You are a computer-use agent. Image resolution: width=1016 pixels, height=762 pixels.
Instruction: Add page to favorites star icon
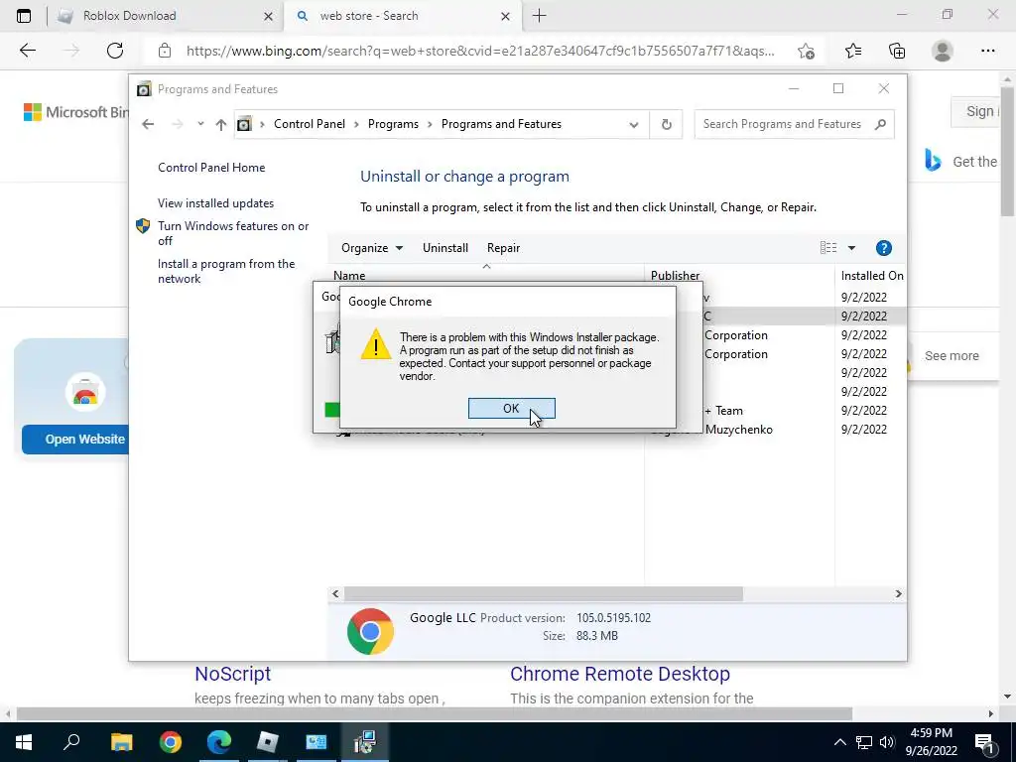coord(806,51)
